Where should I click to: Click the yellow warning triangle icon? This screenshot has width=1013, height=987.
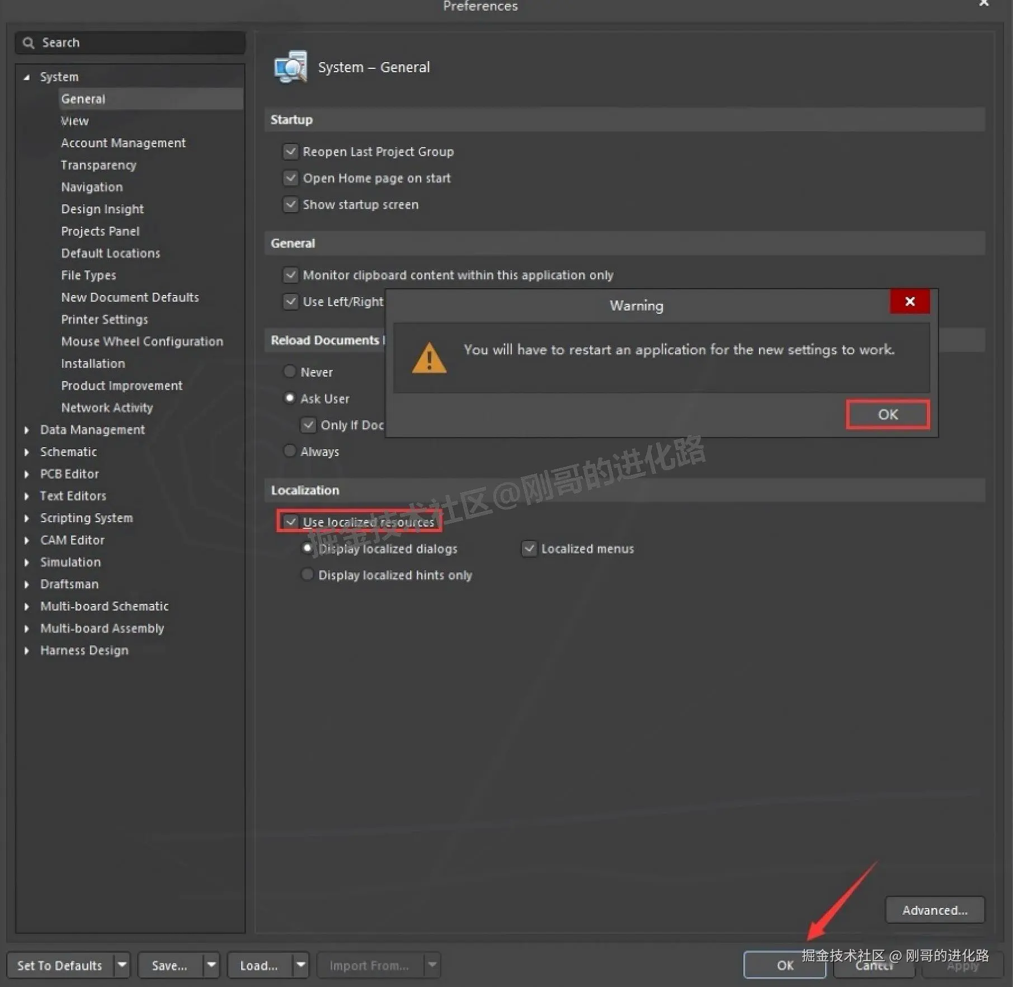tap(429, 358)
